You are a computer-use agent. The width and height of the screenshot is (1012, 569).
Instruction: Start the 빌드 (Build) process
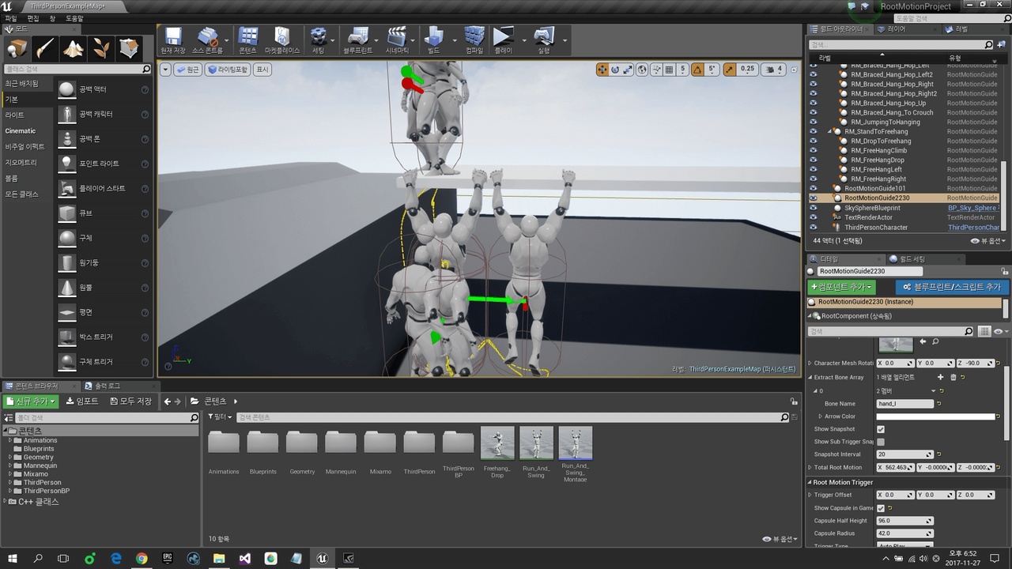pyautogui.click(x=433, y=38)
